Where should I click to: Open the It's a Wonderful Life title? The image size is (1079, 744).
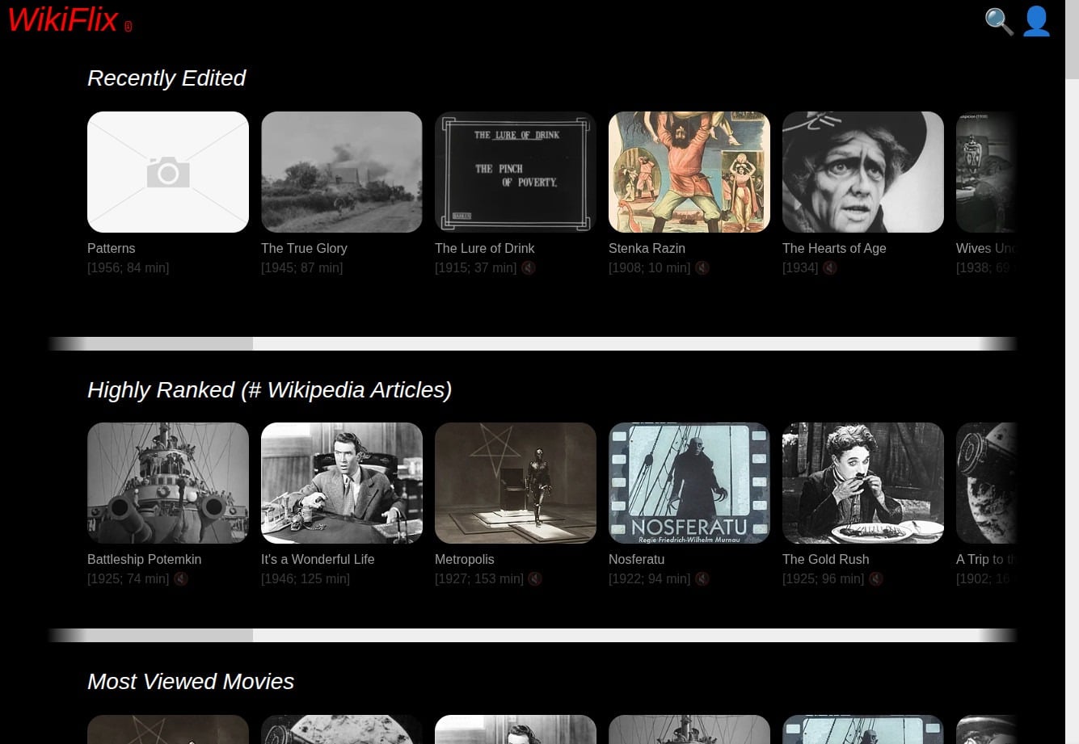[318, 559]
